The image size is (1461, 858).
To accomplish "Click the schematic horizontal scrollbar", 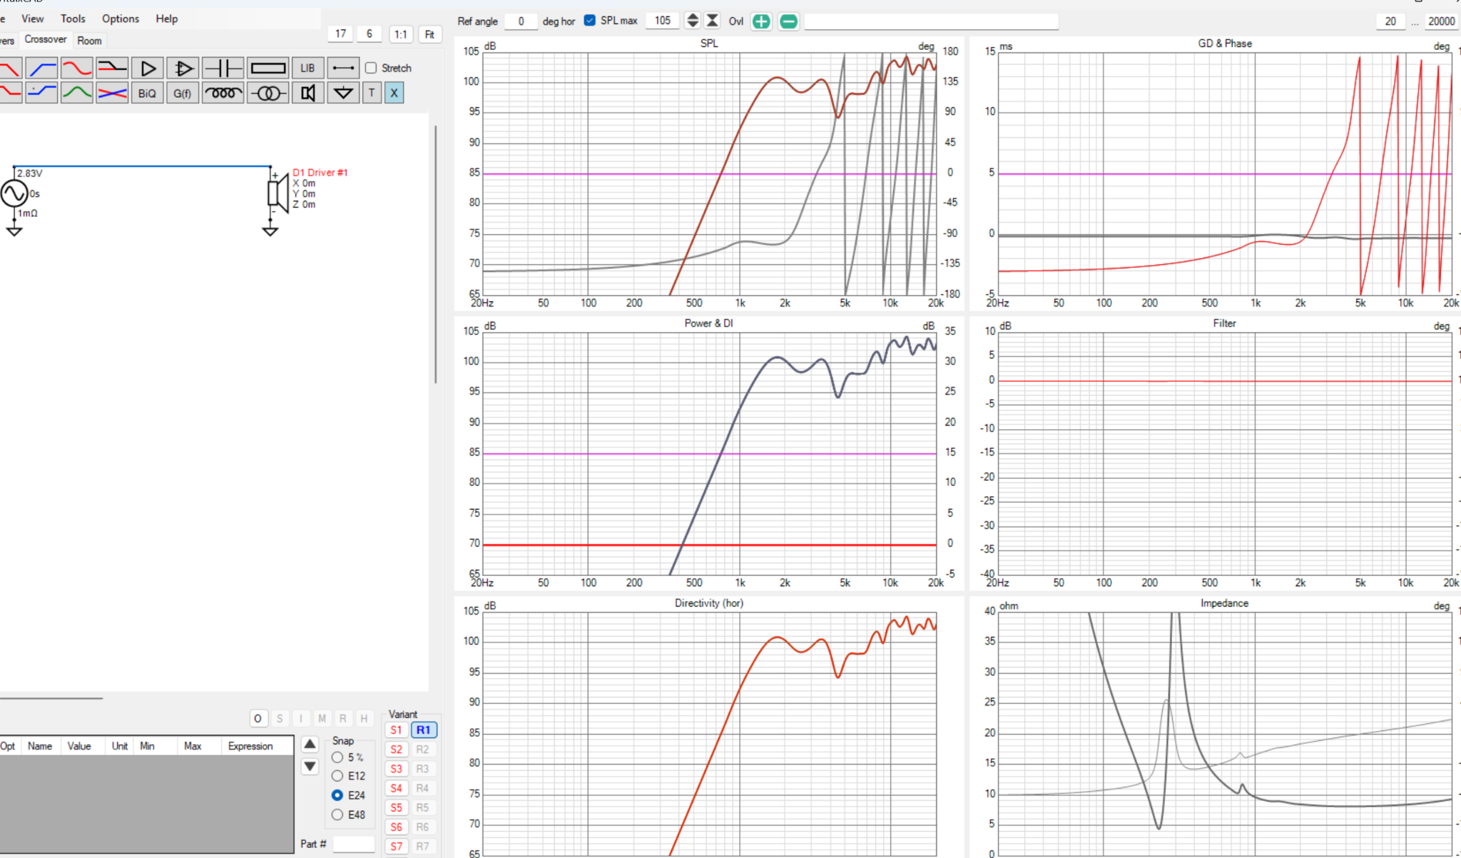I will pos(51,698).
